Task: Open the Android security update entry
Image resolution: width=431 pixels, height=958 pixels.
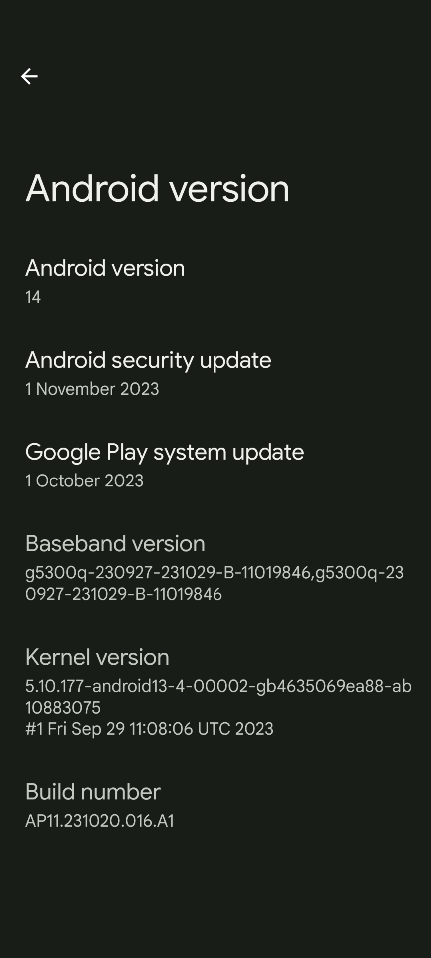Action: [x=215, y=373]
